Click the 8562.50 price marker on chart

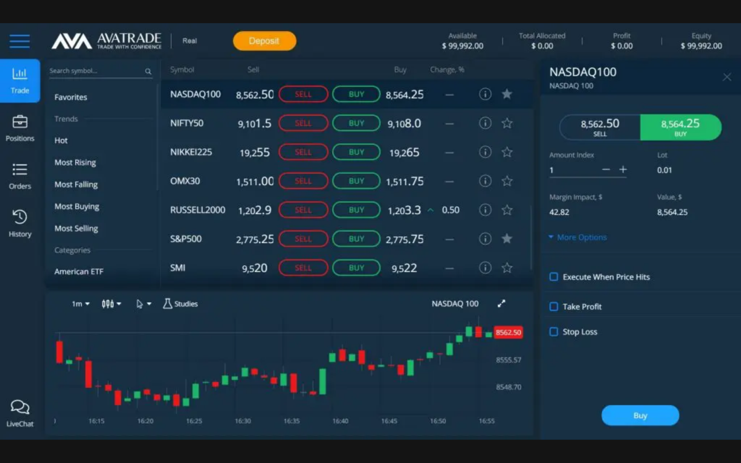click(x=508, y=332)
